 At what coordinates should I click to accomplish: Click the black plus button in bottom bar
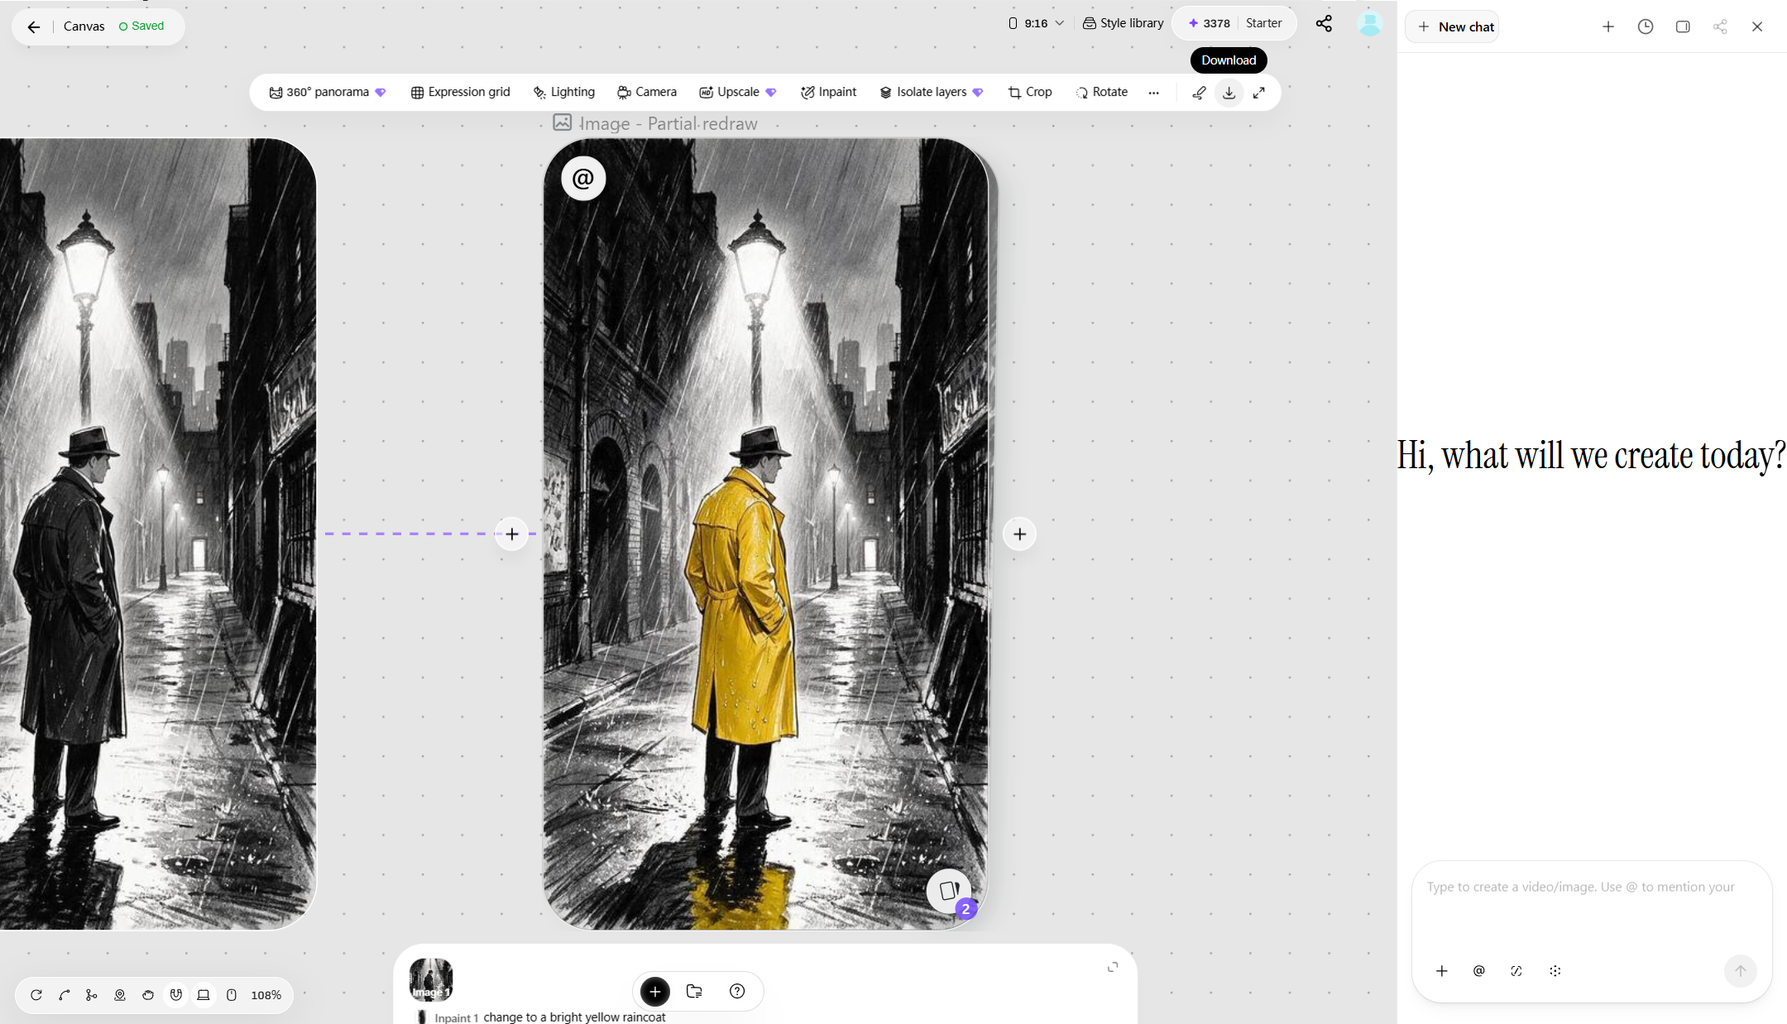click(655, 991)
